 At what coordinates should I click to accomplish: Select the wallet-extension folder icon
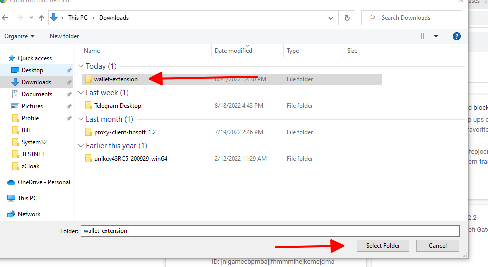point(88,79)
